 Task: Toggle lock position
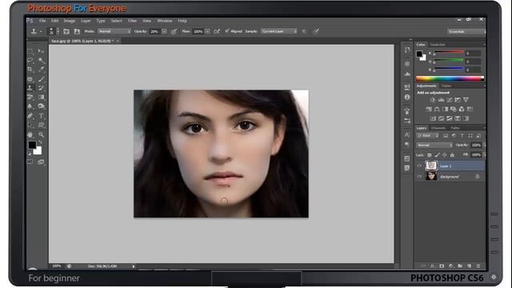(x=445, y=154)
